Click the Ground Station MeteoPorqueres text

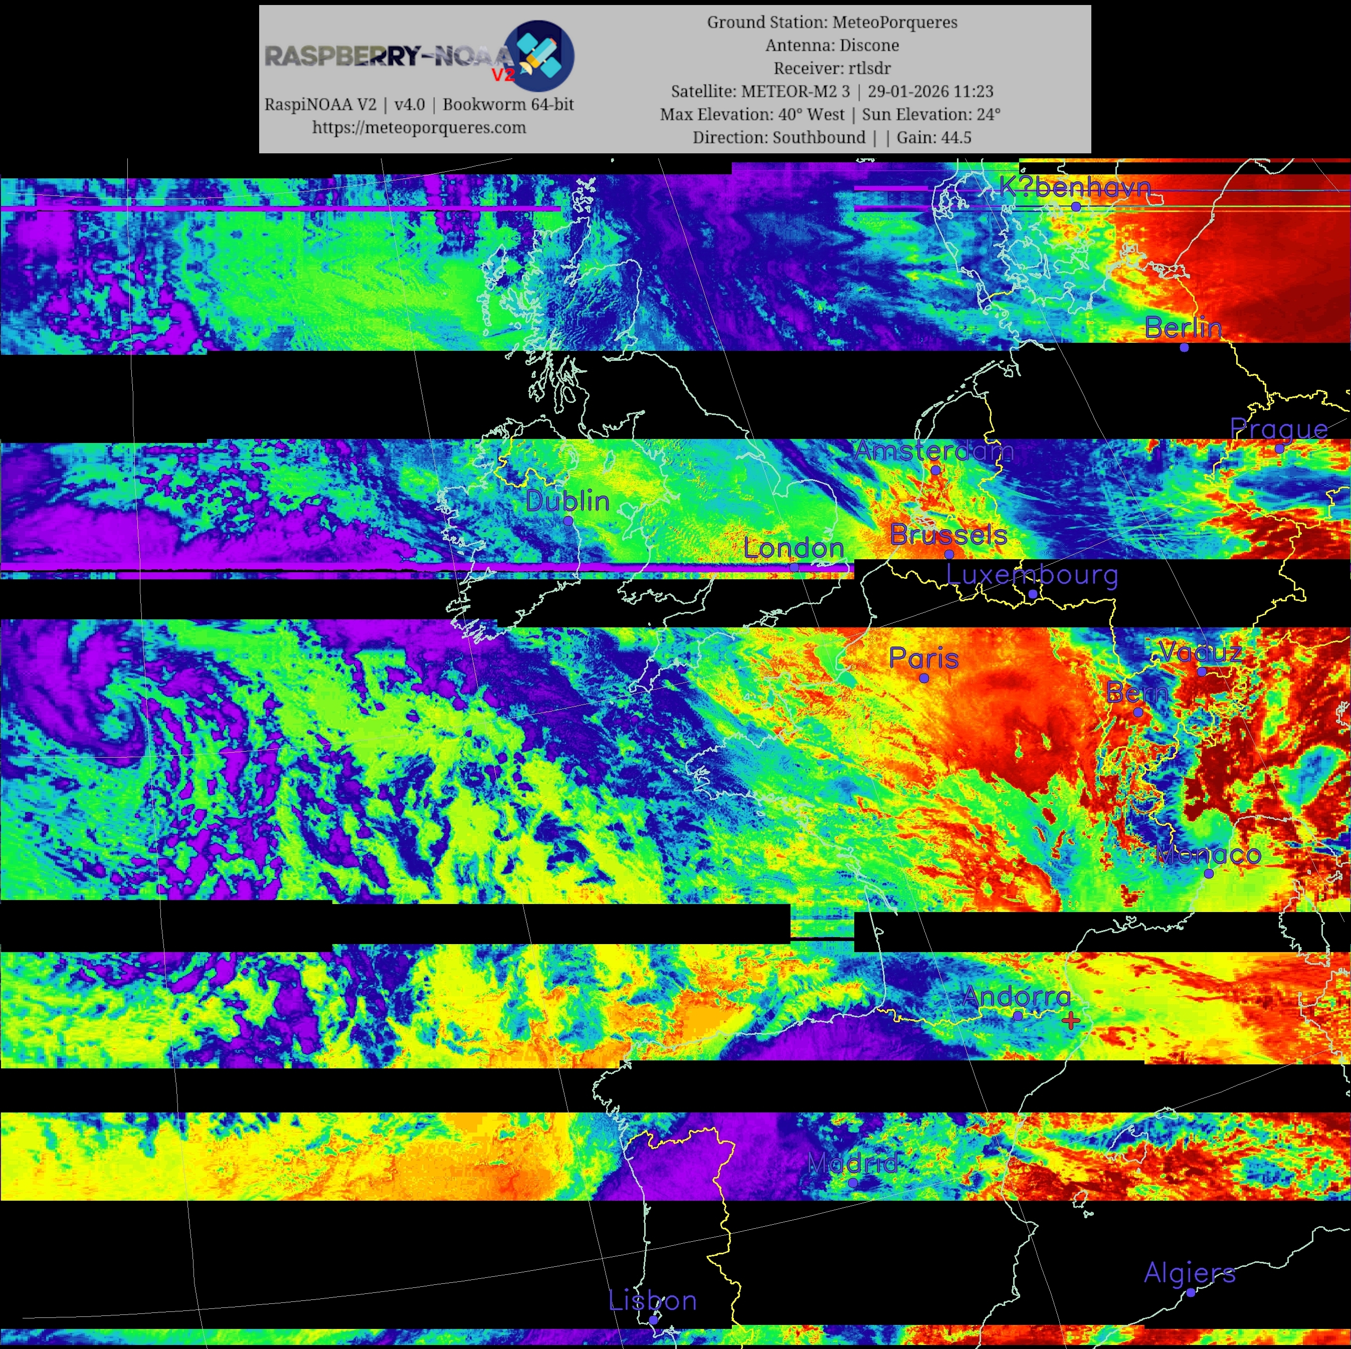click(x=832, y=23)
